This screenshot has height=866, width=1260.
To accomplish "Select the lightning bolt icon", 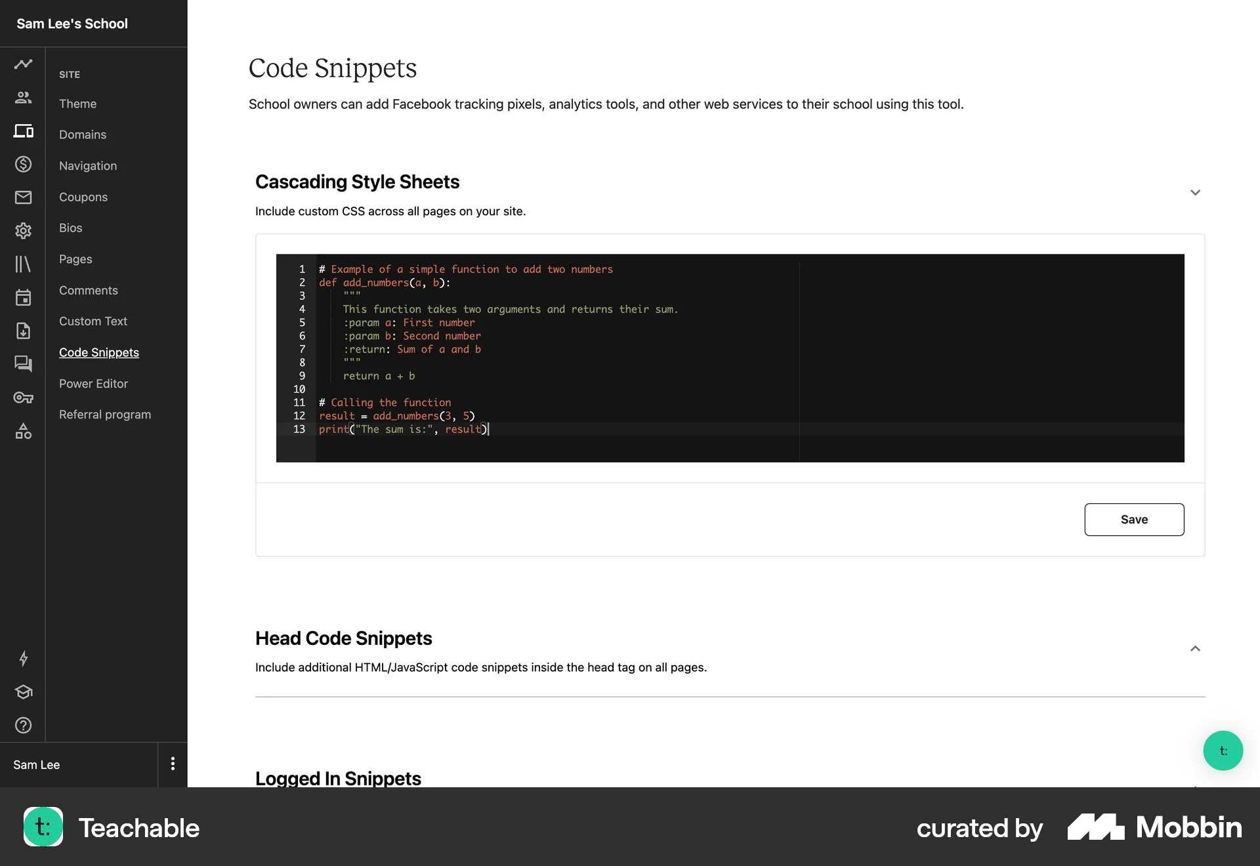I will point(24,659).
